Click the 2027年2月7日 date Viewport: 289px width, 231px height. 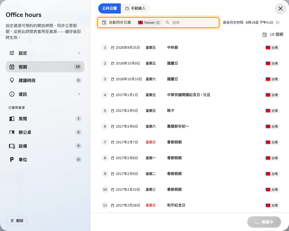[127, 142]
